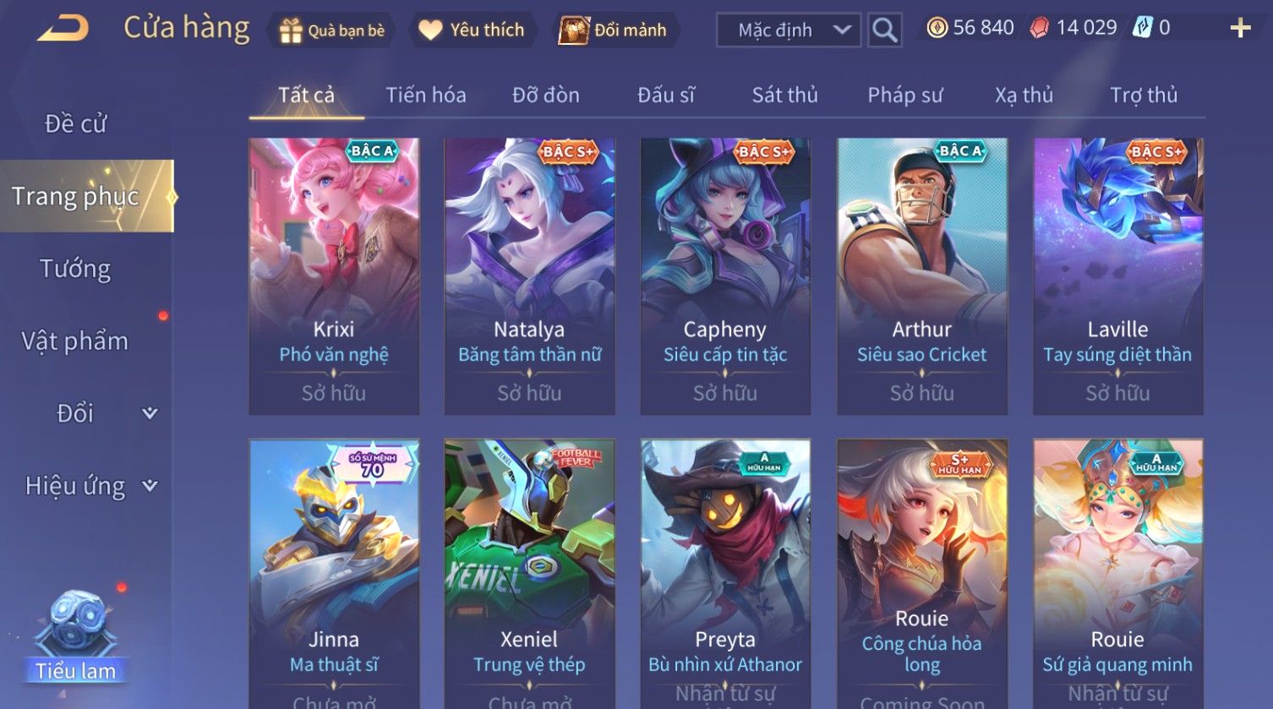1273x709 pixels.
Task: Click the red gem currency icon
Action: 1039,28
